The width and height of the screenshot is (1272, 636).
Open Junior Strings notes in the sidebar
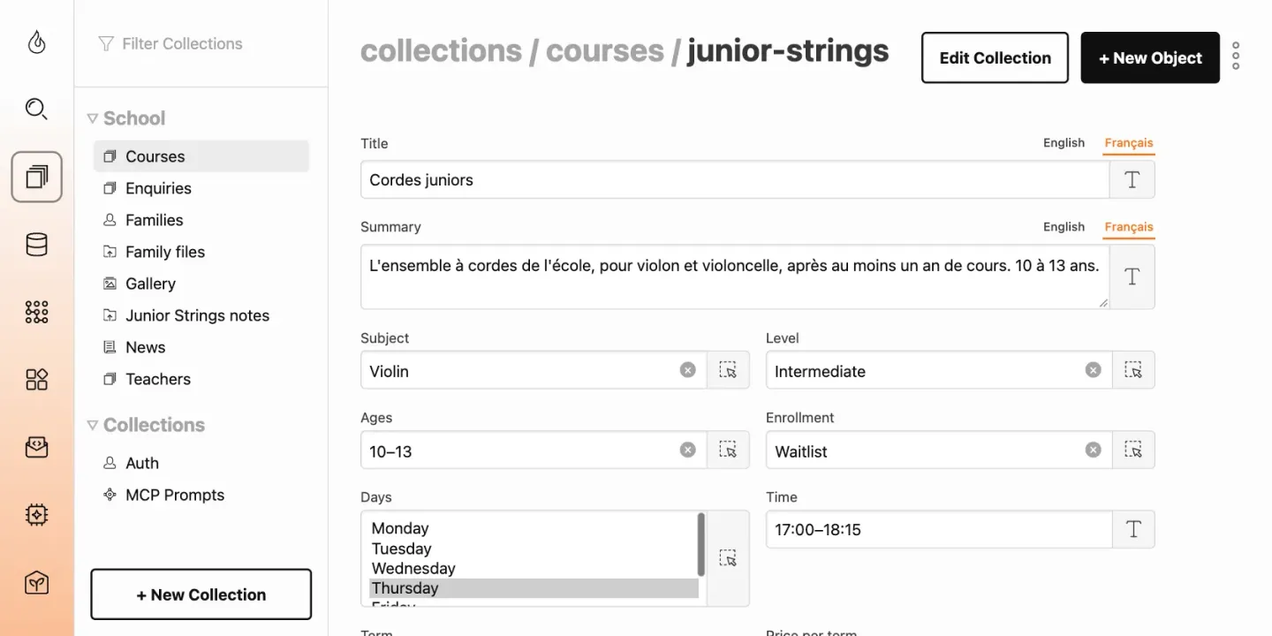[x=201, y=315]
